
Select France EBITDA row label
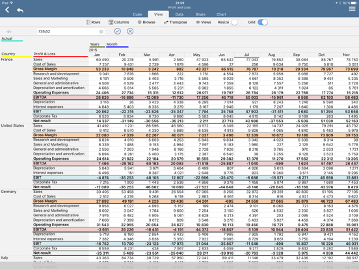[x=40, y=97]
